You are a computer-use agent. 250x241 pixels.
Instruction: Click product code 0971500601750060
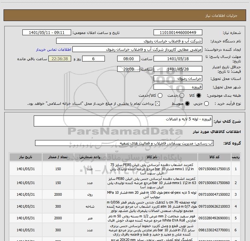point(214,183)
